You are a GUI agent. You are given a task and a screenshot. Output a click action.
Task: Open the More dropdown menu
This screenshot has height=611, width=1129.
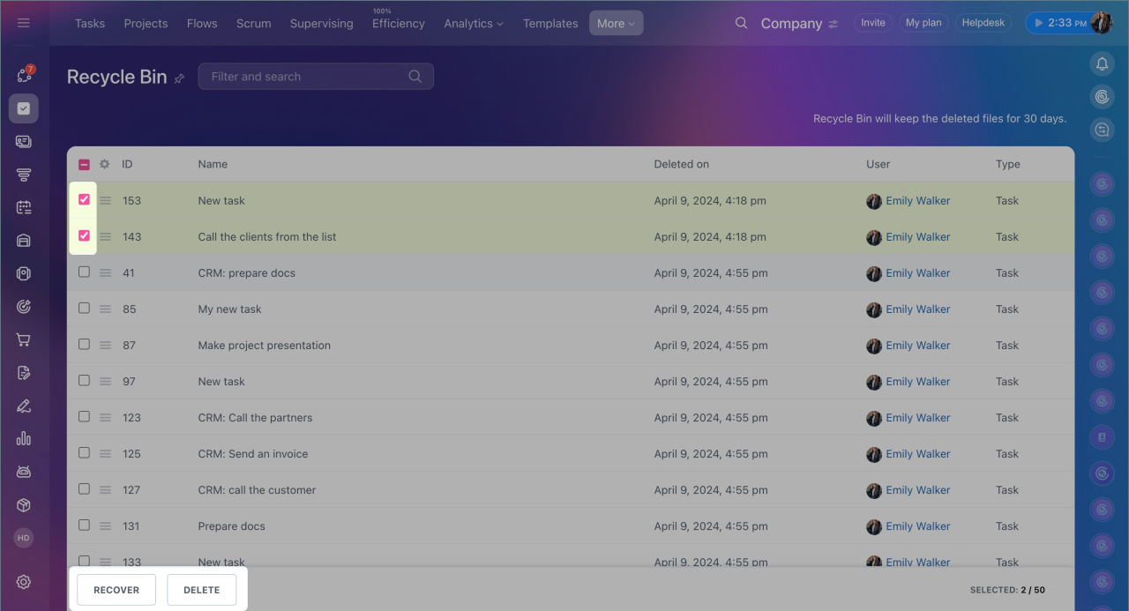tap(616, 24)
